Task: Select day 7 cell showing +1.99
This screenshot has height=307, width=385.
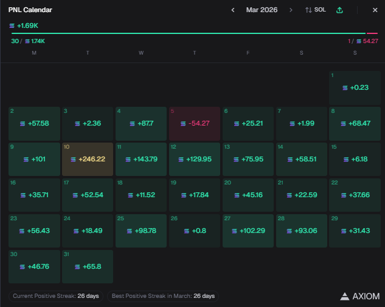Action: [x=302, y=124]
